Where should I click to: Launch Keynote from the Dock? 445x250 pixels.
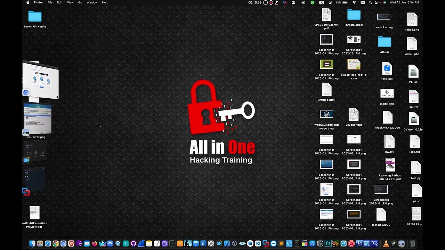click(x=196, y=244)
